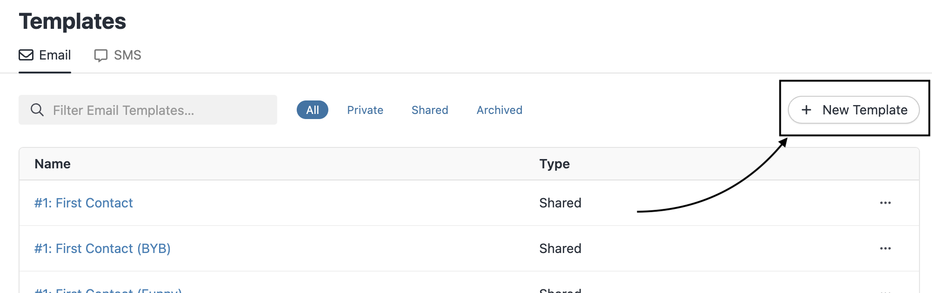This screenshot has height=293, width=932.
Task: Click the SMS speech bubble icon
Action: pyautogui.click(x=100, y=55)
